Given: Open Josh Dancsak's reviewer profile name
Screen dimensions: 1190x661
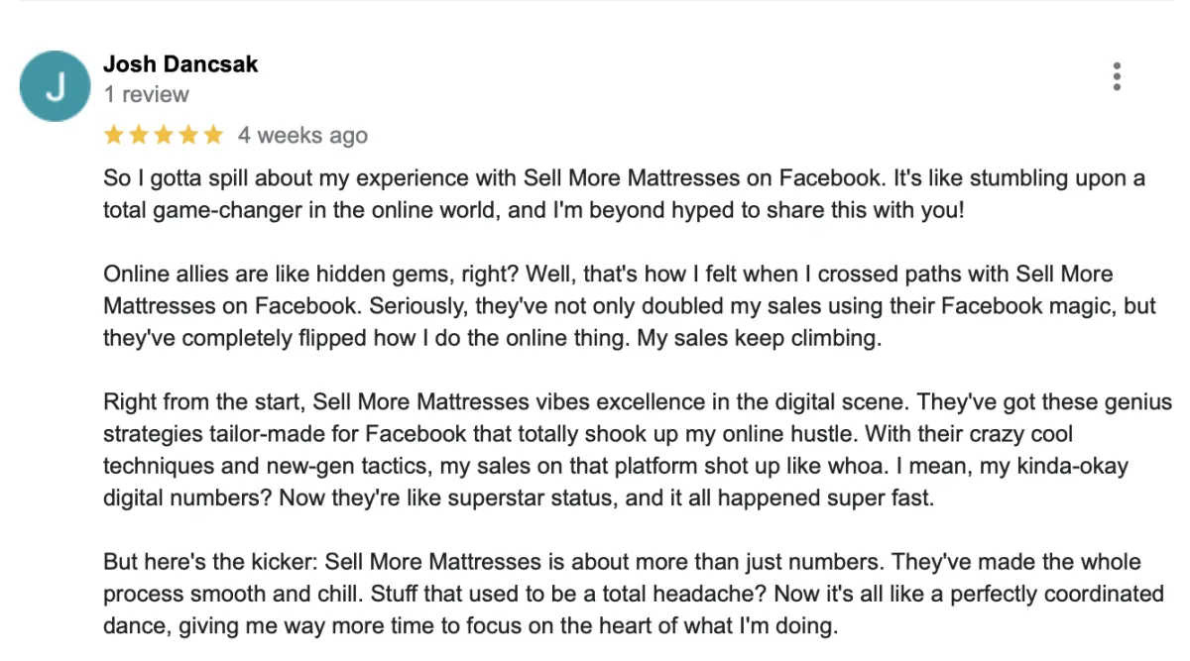Looking at the screenshot, I should 180,64.
